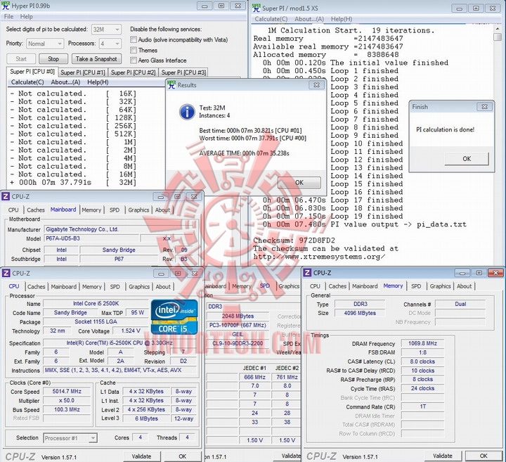Toggle the Themes service checkbox
Screen dimensions: 506x462
click(x=134, y=50)
